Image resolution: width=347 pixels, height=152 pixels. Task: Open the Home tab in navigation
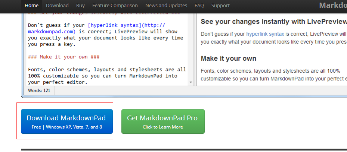[31, 6]
